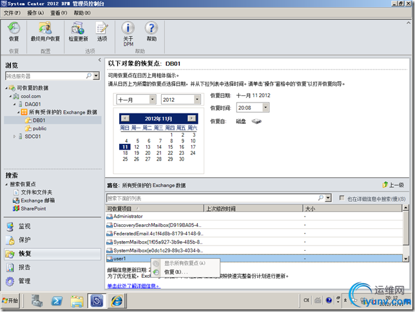Image resolution: width=415 pixels, height=312 pixels.
Task: Open recovery time dropdown 20:08
Action: 265,108
